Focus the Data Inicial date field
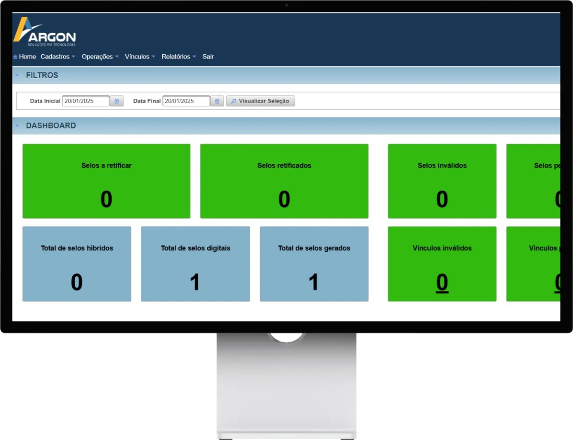This screenshot has width=573, height=440. tap(86, 101)
